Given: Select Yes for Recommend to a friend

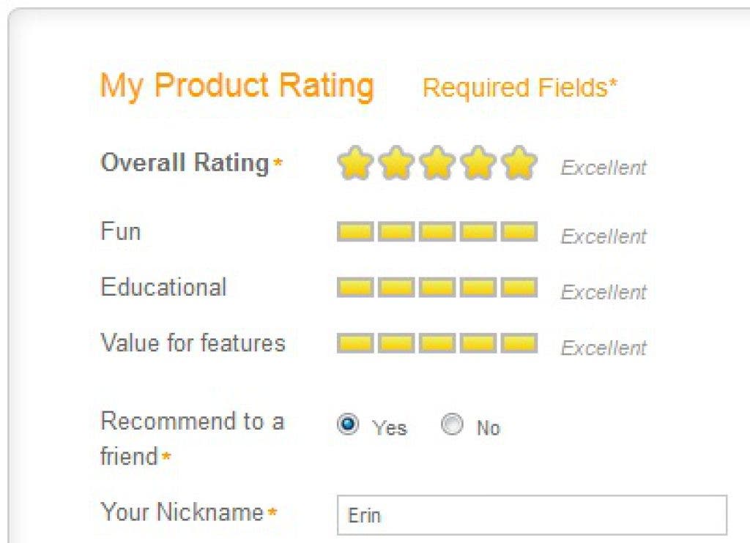Looking at the screenshot, I should 349,425.
